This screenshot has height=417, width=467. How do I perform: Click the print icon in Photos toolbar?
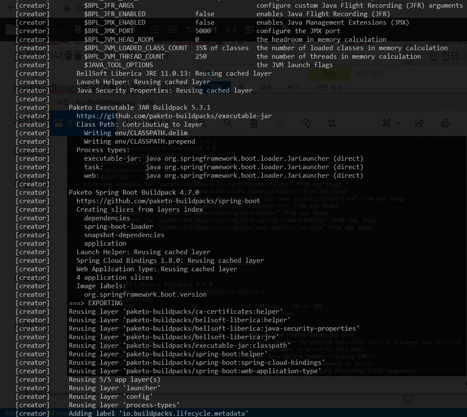coord(445,123)
